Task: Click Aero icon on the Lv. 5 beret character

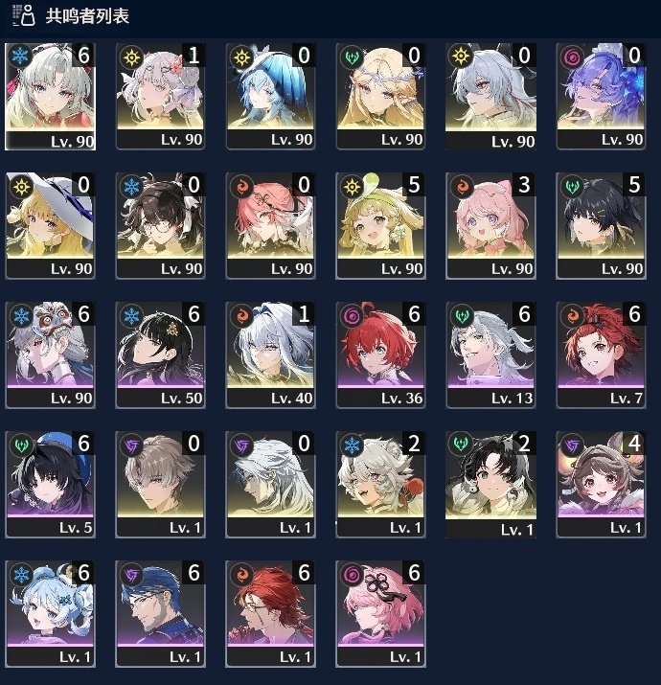Action: (x=21, y=445)
